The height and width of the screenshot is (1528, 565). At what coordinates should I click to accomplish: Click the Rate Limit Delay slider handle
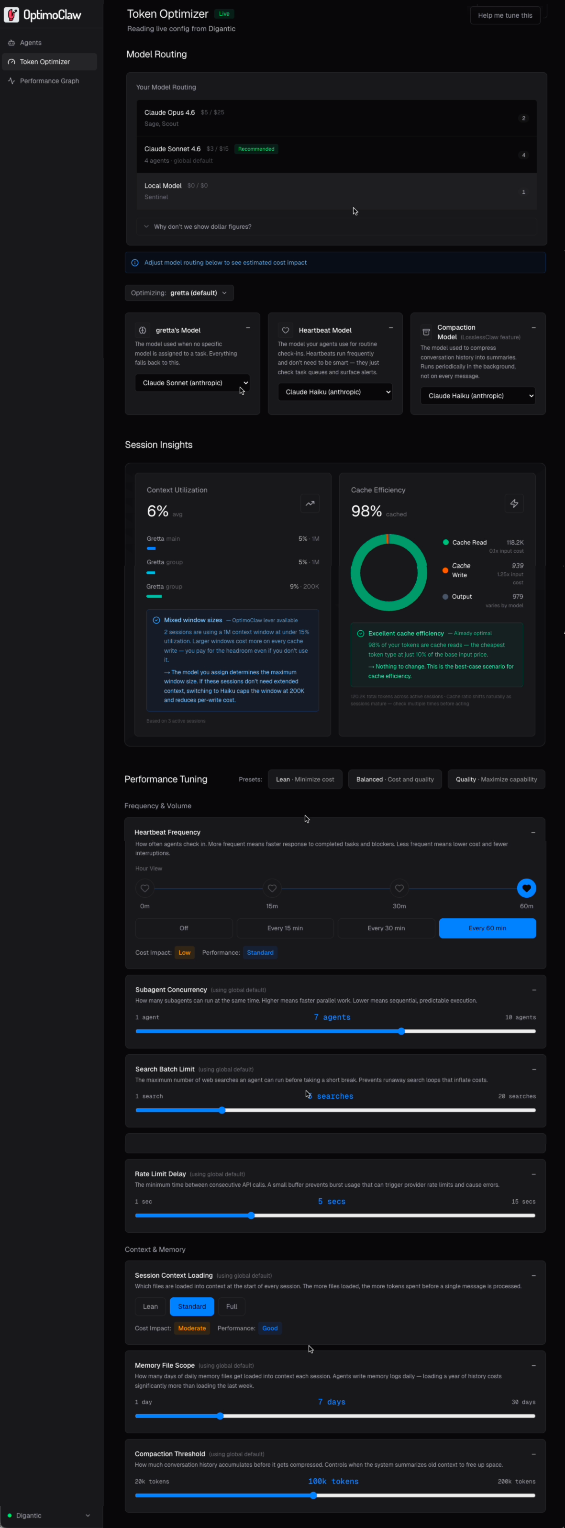pos(251,1216)
